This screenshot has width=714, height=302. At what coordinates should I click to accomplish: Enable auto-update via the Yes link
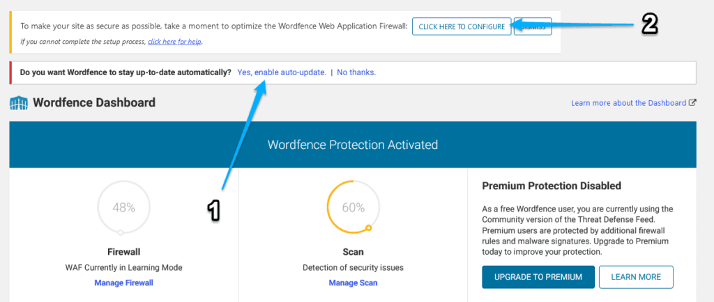(282, 72)
